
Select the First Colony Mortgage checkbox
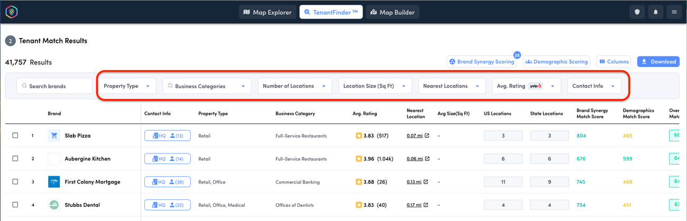15,181
